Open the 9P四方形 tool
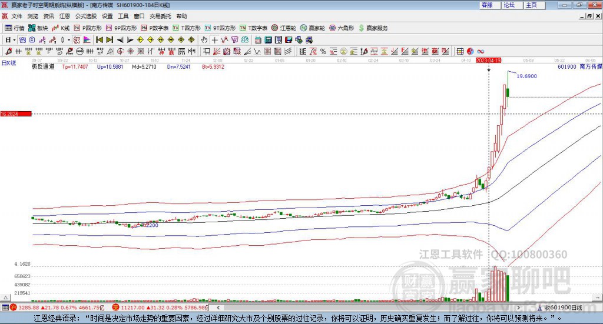 coord(121,28)
